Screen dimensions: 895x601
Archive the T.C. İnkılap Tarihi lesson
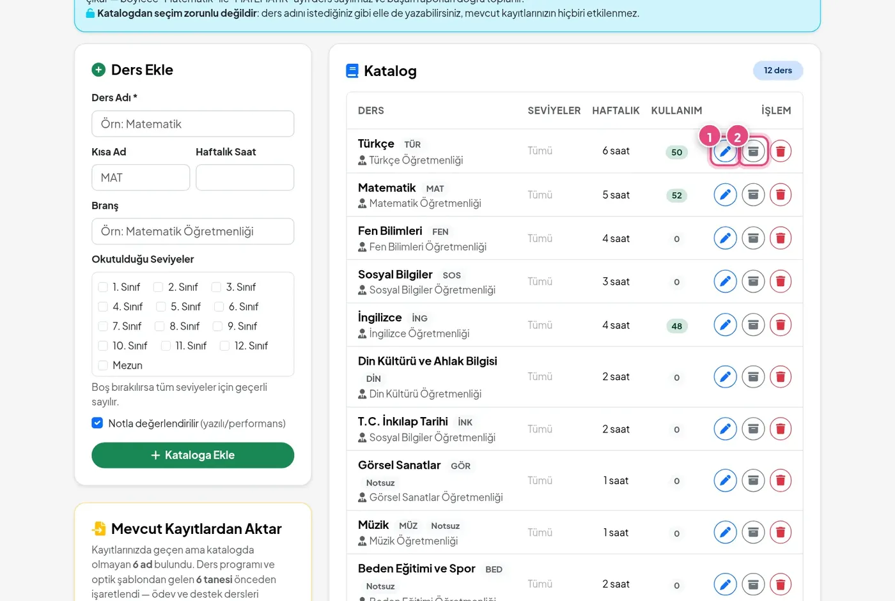[x=753, y=429]
